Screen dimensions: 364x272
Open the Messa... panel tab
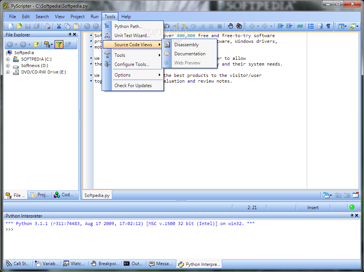161,263
